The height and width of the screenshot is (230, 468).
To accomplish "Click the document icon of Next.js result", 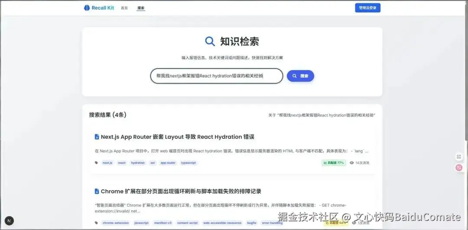I will coord(97,137).
